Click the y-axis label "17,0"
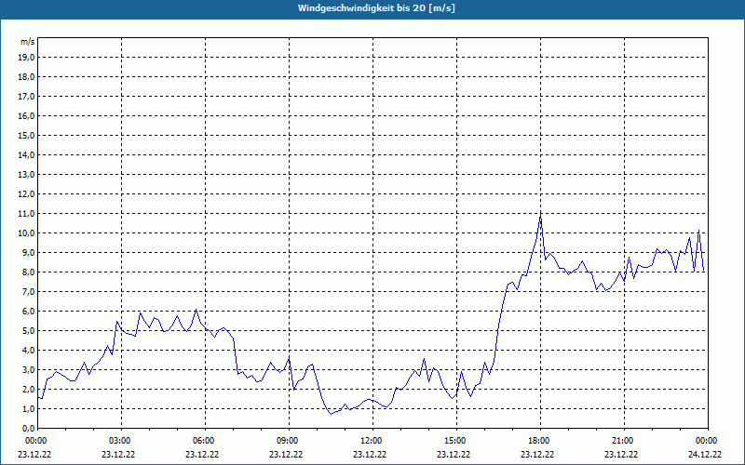Screen dimensions: 745x465 coord(26,97)
